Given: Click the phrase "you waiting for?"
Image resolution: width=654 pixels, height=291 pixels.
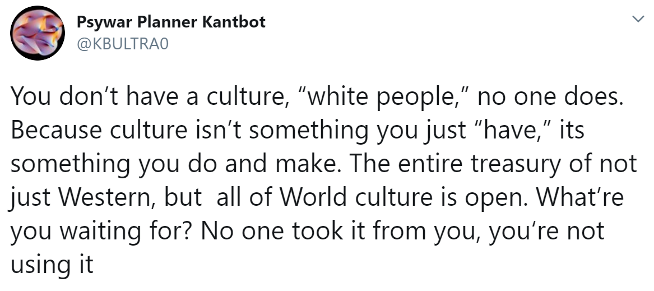Looking at the screenshot, I should pyautogui.click(x=101, y=232).
